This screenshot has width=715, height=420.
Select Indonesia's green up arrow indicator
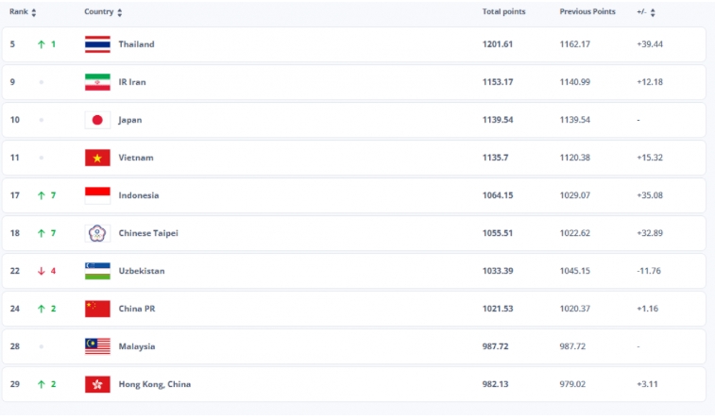(42, 195)
